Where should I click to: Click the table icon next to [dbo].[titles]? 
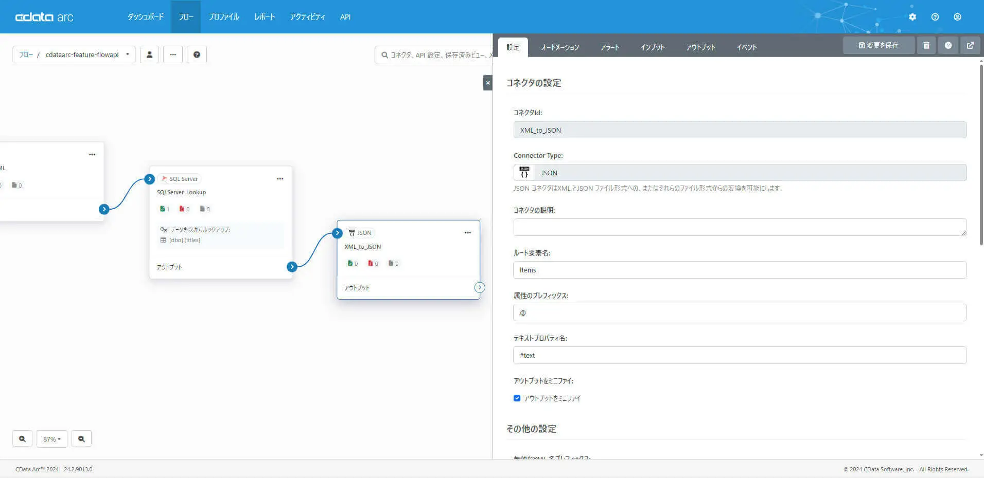click(x=163, y=240)
